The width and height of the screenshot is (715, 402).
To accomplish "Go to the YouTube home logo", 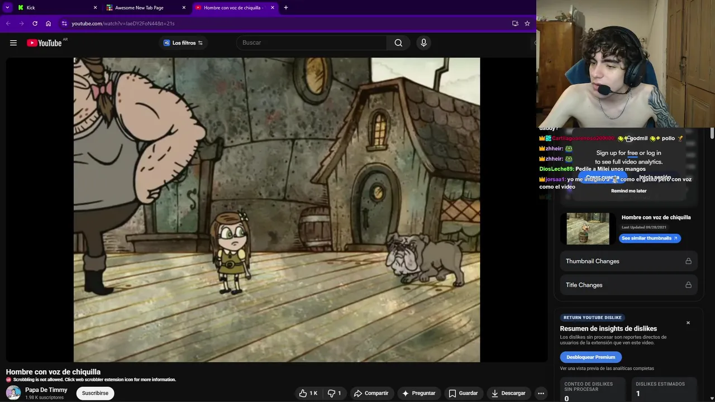I will tap(44, 43).
